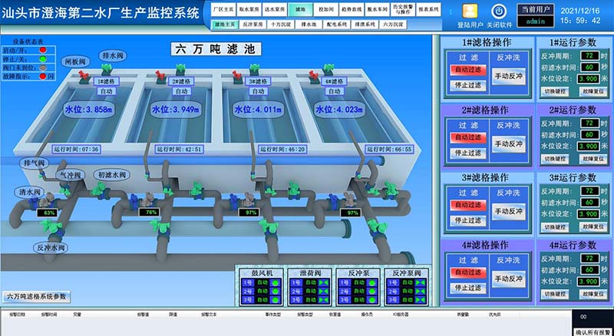Click 故障复位 in 2#运行参数
The height and width of the screenshot is (336, 614).
[593, 159]
